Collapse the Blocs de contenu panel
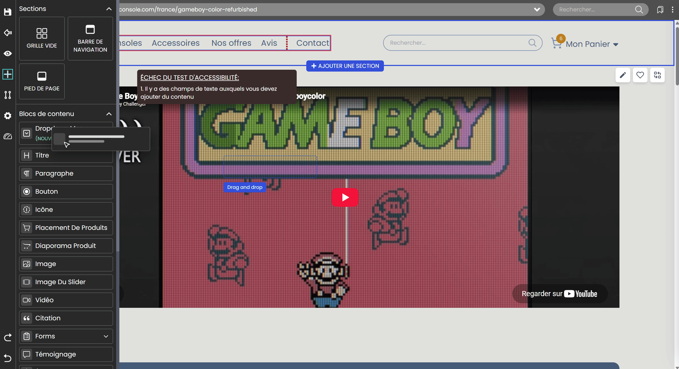Image resolution: width=679 pixels, height=369 pixels. tap(109, 114)
